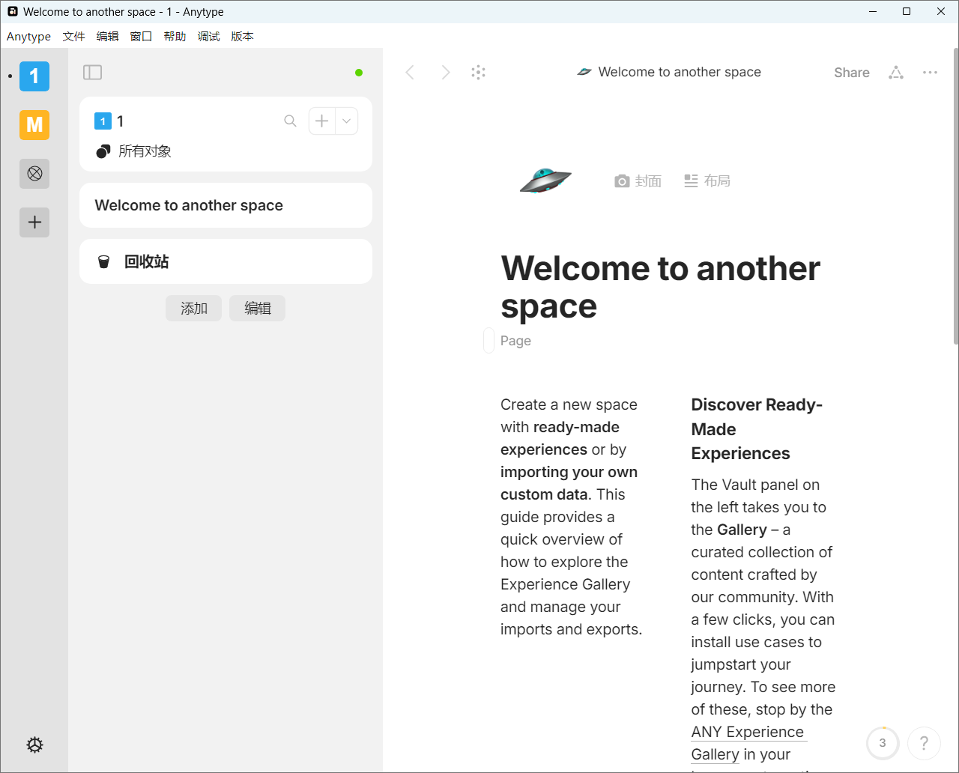Open relations triangle icon in header
This screenshot has width=959, height=773.
[896, 73]
